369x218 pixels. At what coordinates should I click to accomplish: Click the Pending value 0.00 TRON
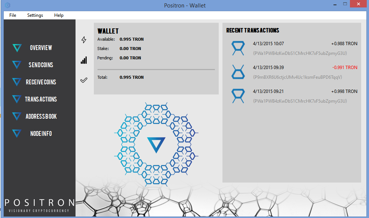(130, 58)
